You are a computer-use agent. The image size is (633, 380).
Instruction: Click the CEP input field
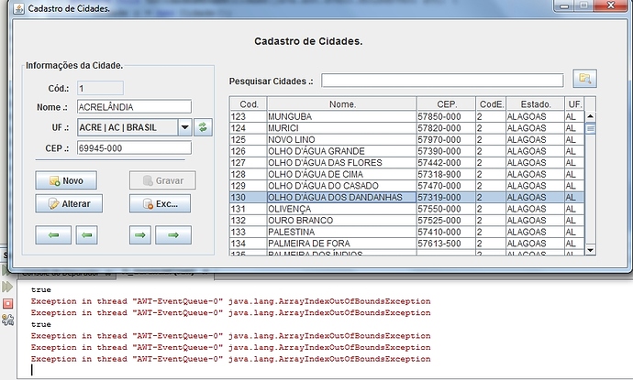pyautogui.click(x=134, y=147)
